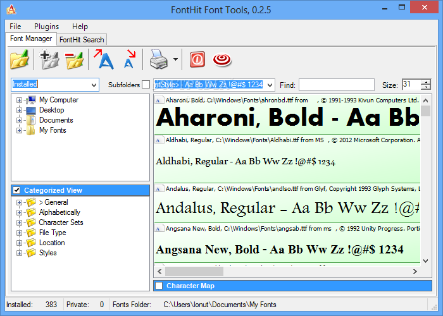Decrease font size with down spinner
Viewport: 443px width, 316px height.
click(x=426, y=87)
